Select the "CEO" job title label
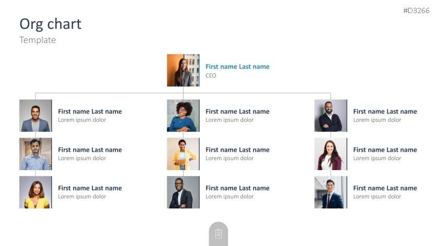The height and width of the screenshot is (246, 437). click(211, 76)
